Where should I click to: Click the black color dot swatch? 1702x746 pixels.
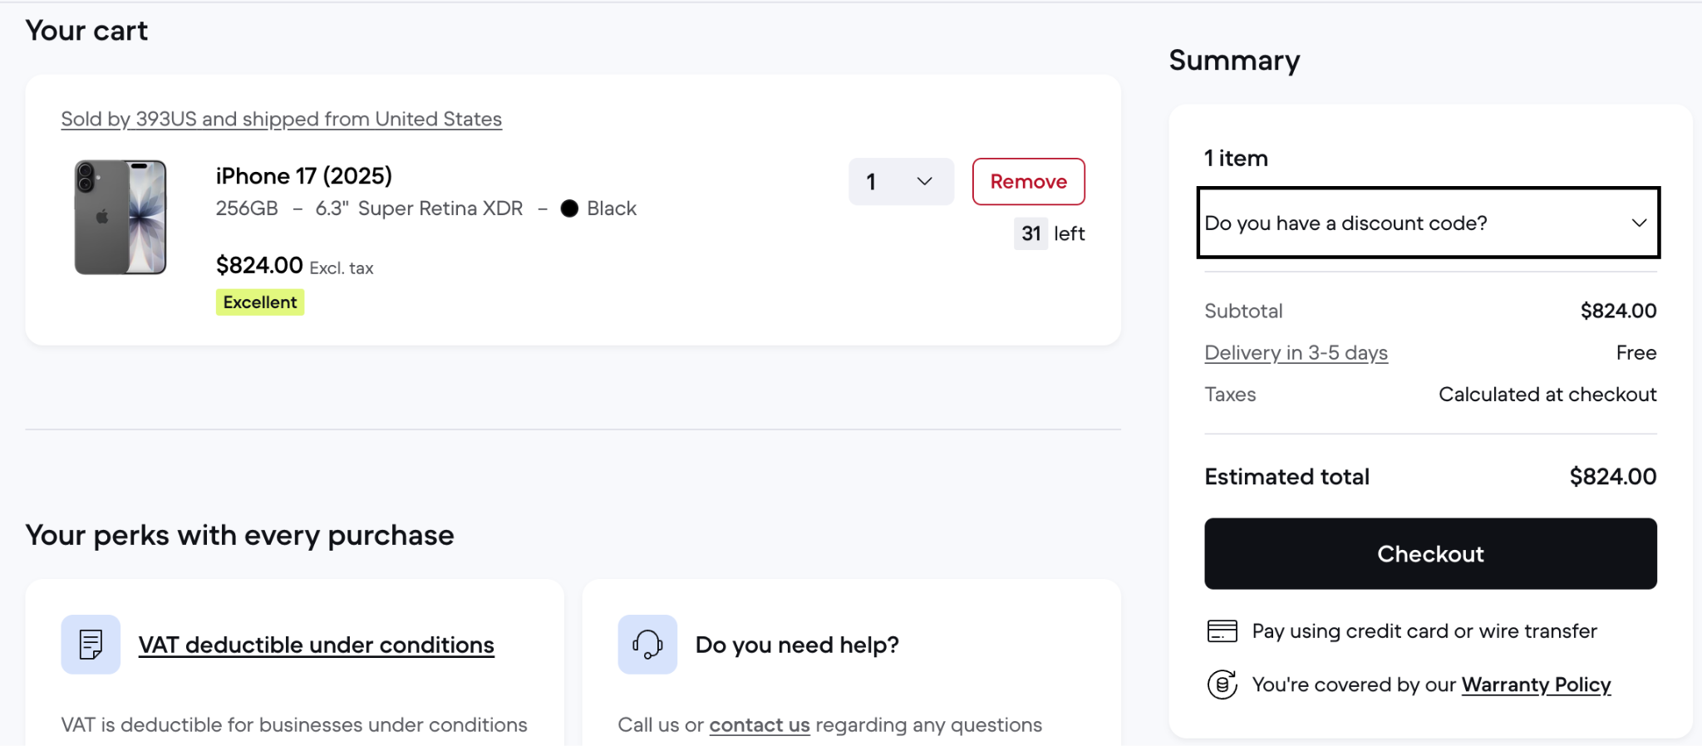[569, 209]
